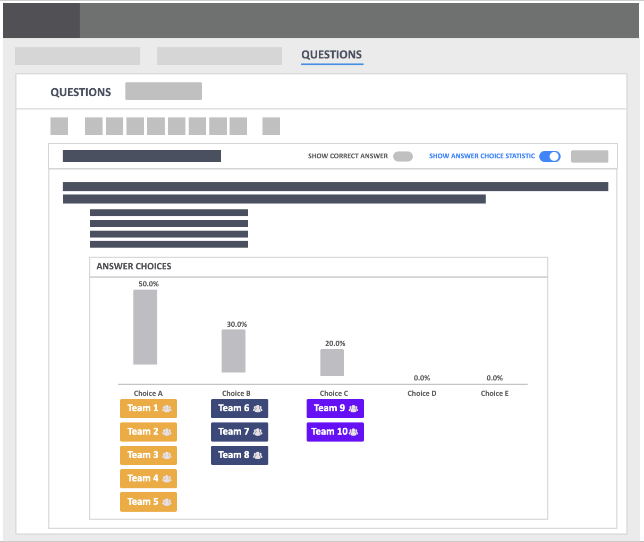644x542 pixels.
Task: Click the Choice C bar in chart
Action: point(332,363)
